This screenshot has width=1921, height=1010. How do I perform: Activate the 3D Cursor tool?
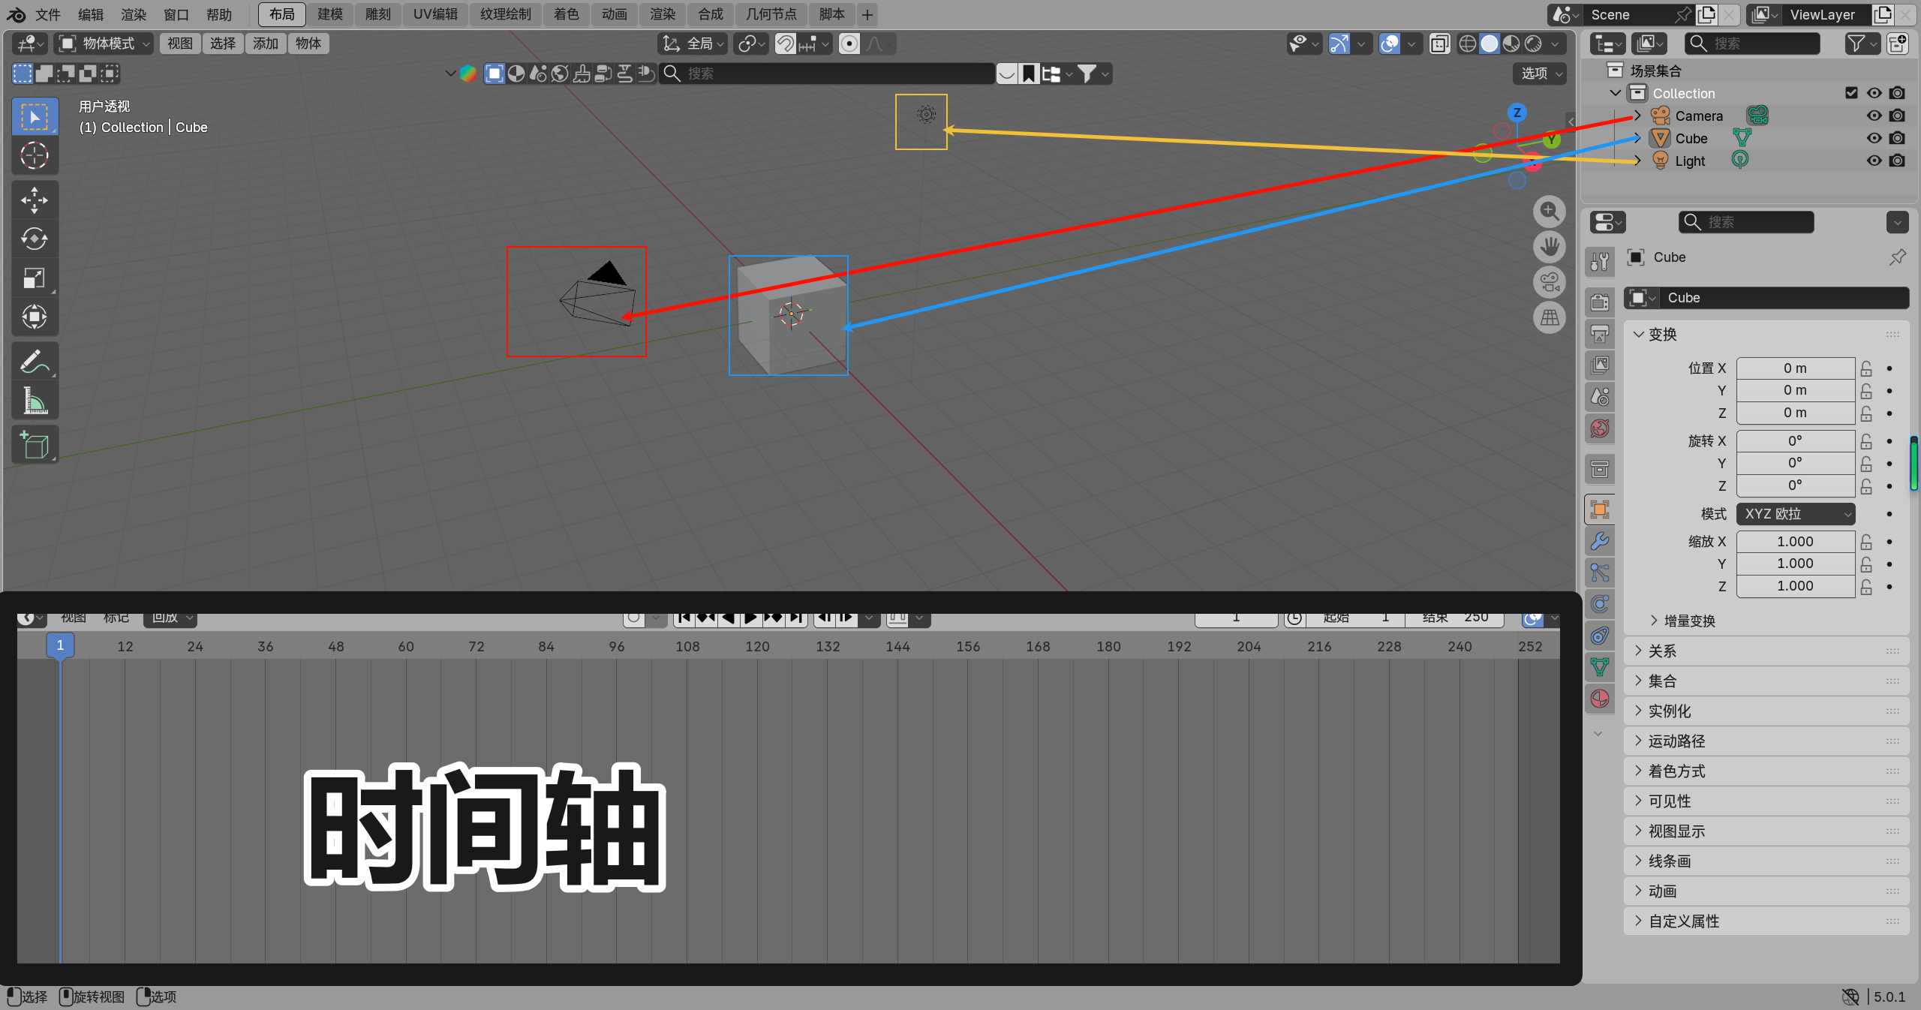34,155
